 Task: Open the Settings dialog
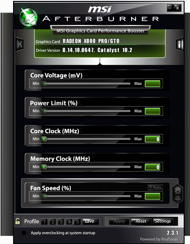(x=163, y=221)
